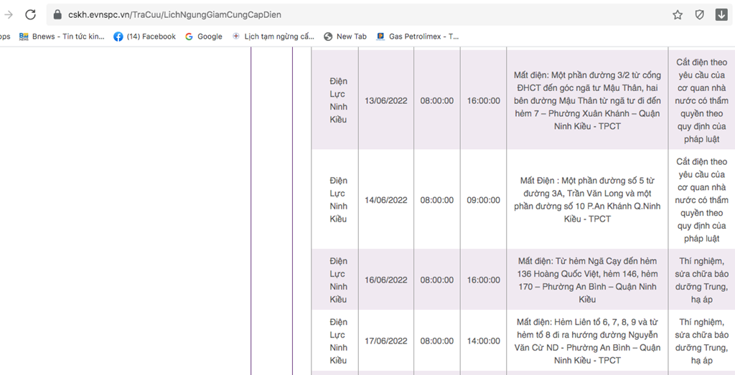Image resolution: width=735 pixels, height=375 pixels.
Task: Open the Gas Petrolimex bookmark
Action: click(418, 37)
